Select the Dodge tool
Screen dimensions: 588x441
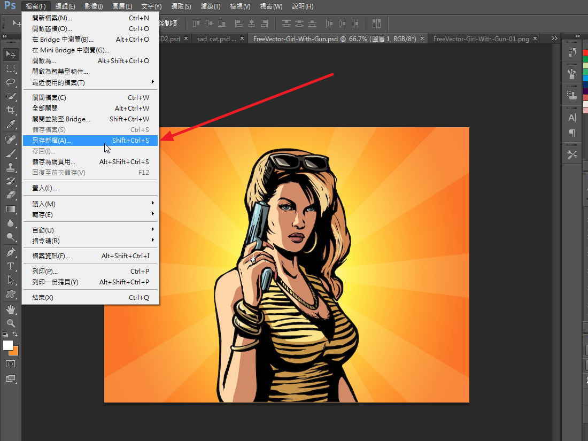click(x=11, y=237)
